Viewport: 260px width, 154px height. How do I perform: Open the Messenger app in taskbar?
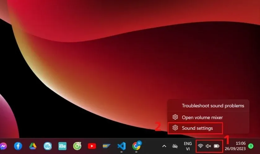3,146
